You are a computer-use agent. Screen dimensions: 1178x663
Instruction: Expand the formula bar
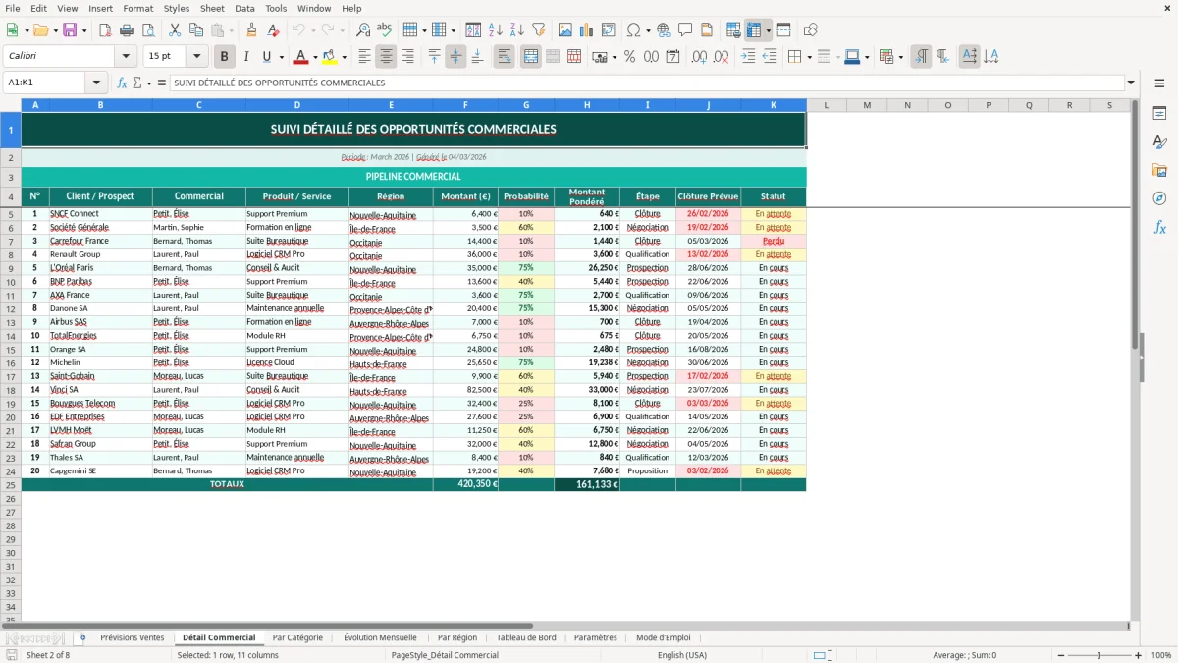coord(1131,83)
